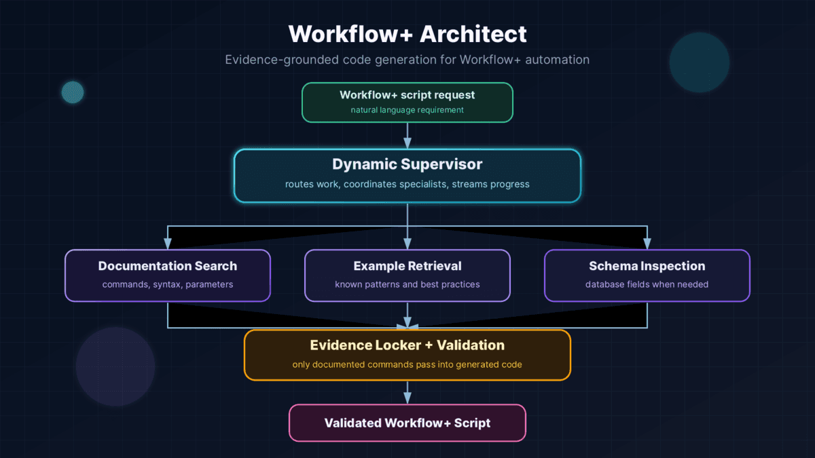
Task: Click 'known patterns and best practices' caption
Action: point(407,284)
